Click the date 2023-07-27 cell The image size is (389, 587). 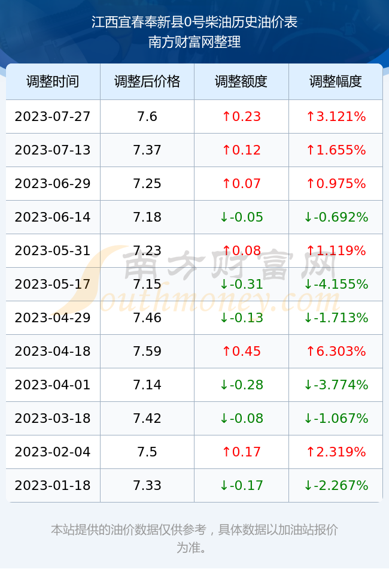(x=53, y=116)
